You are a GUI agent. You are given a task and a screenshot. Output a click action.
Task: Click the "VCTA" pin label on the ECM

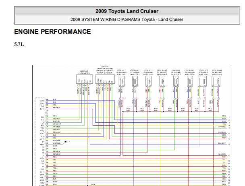coord(42,139)
